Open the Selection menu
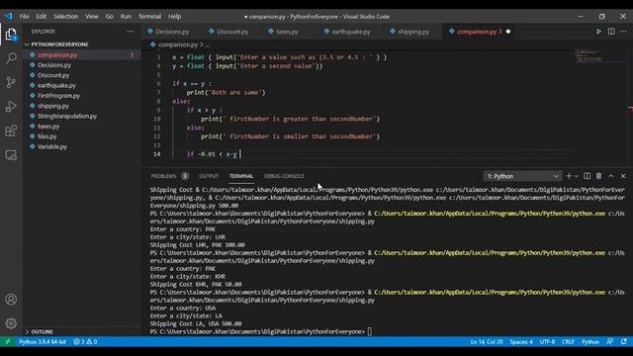Image resolution: width=633 pixels, height=356 pixels. pyautogui.click(x=66, y=17)
